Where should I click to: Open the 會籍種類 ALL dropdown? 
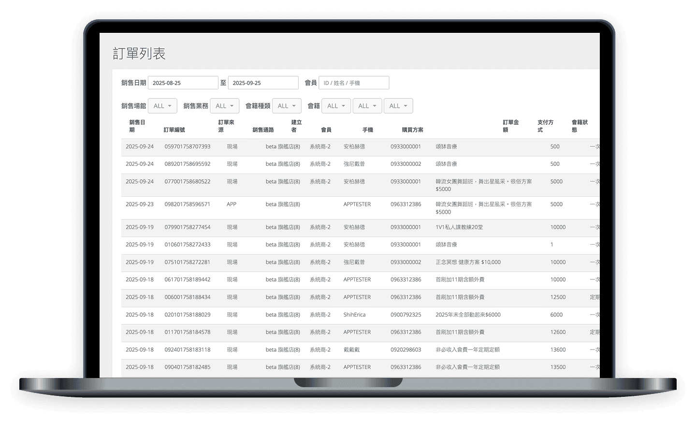tap(287, 105)
